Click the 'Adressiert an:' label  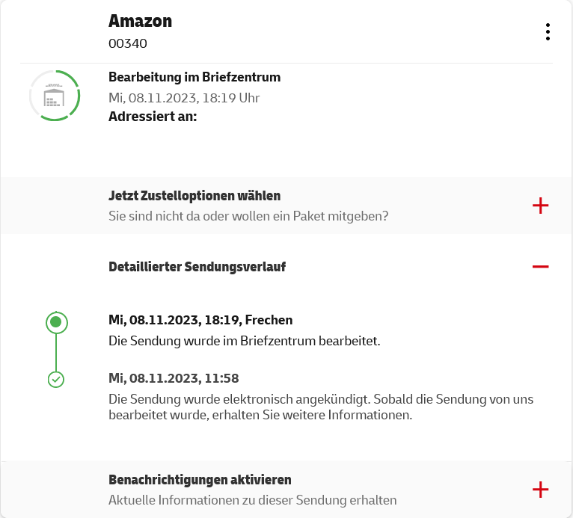(153, 117)
